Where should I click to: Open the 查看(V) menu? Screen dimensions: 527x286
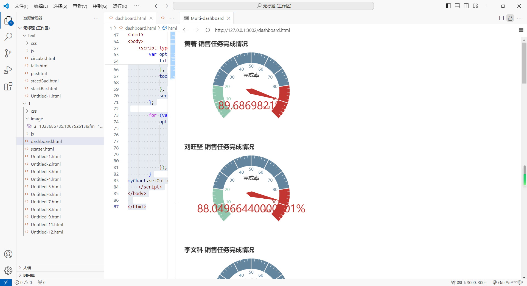pyautogui.click(x=80, y=6)
